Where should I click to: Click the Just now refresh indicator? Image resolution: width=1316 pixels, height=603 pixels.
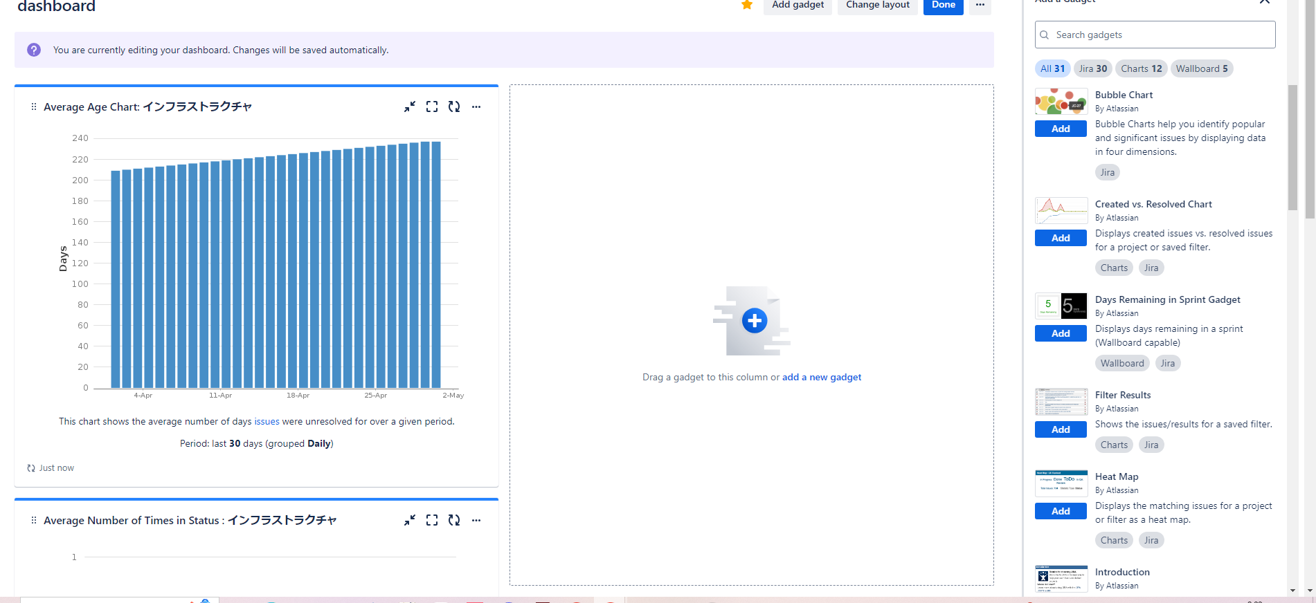(x=51, y=468)
